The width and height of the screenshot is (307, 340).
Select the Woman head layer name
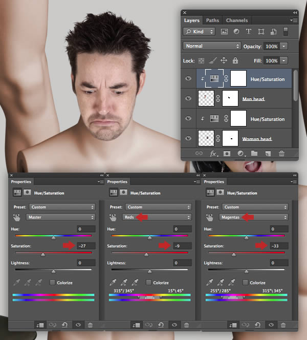(257, 139)
